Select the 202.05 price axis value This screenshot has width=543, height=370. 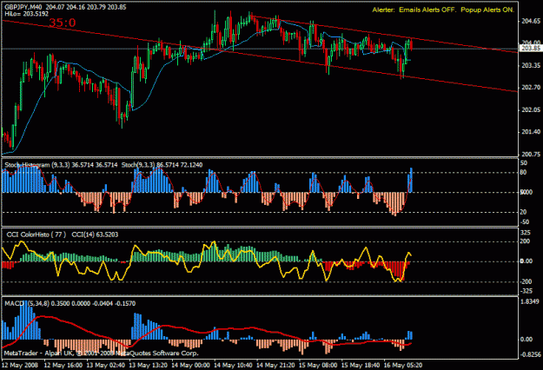531,109
